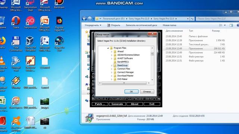Viewport: 239px width, 134px height.
Task: Click the Explorer change view icon
Action: pos(221,25)
